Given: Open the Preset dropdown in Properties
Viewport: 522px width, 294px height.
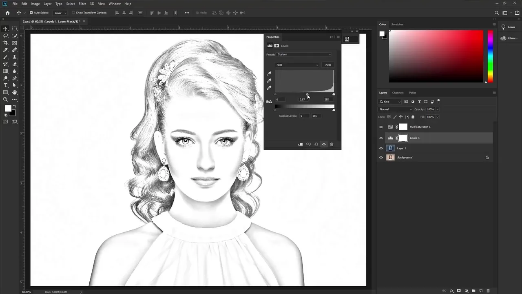Looking at the screenshot, I should pyautogui.click(x=304, y=54).
